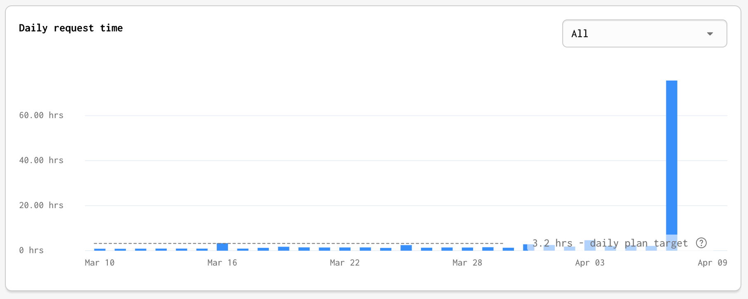The height and width of the screenshot is (299, 748).
Task: Select the Mar 16 bar in the chart
Action: click(x=222, y=247)
